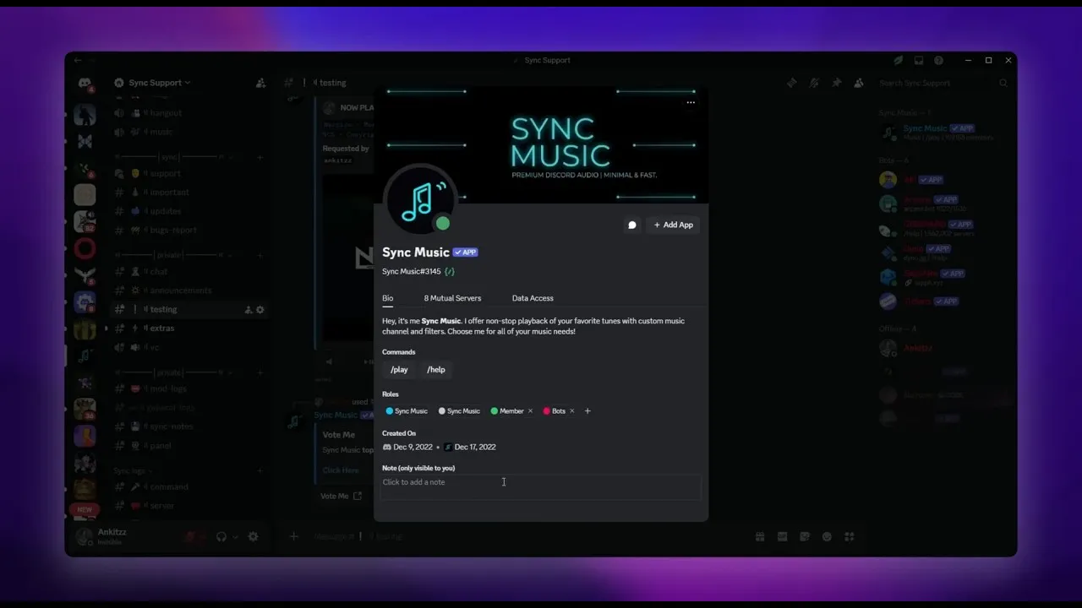Create invite for the testing channel
Screen dimensions: 1082x608
[x=249, y=310]
